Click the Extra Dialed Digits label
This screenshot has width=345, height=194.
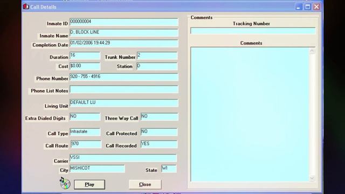pyautogui.click(x=45, y=118)
